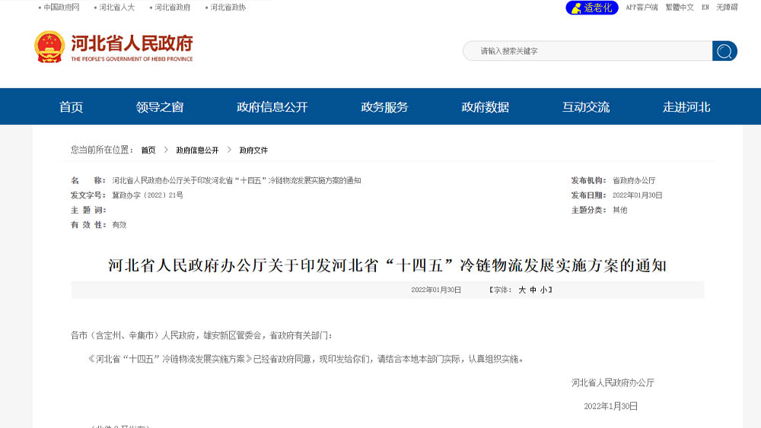This screenshot has width=761, height=428.
Task: Open the 走进河北 navigation item
Action: pos(686,107)
